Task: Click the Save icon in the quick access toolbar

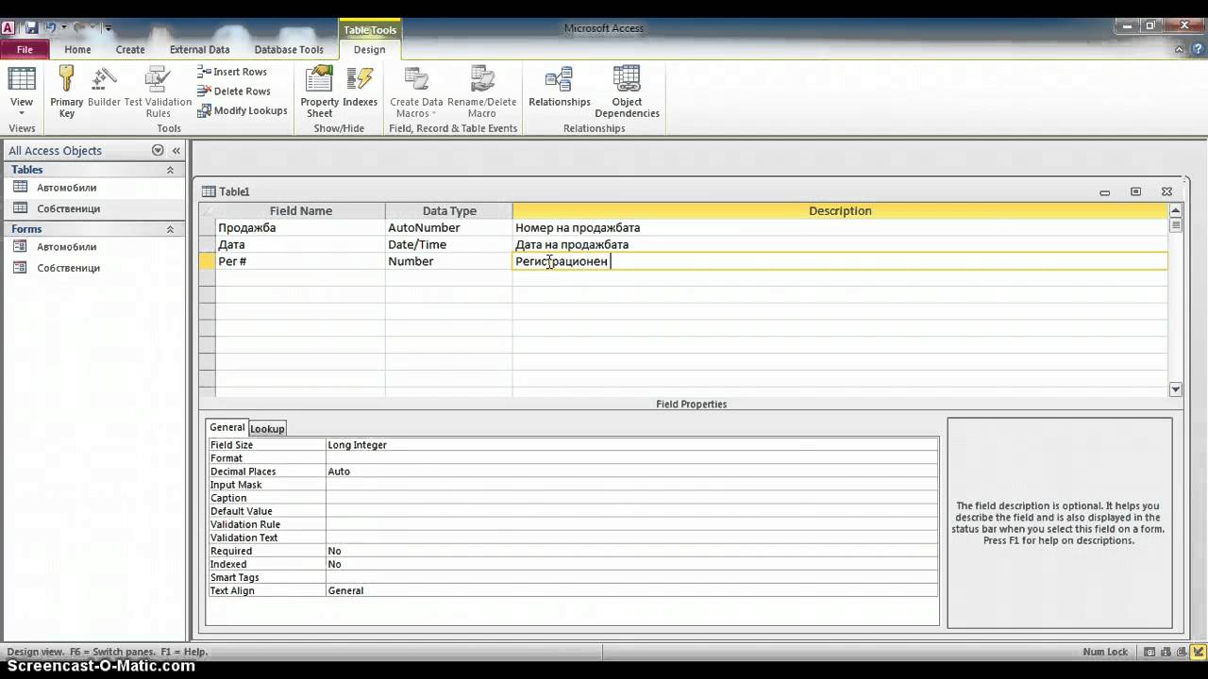Action: coord(31,28)
